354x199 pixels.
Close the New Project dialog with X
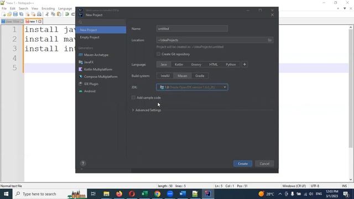[x=272, y=15]
